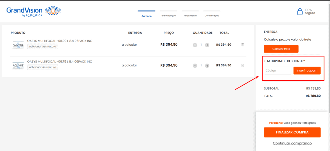The width and height of the screenshot is (330, 151).
Task: Decrease quantity of -06,75 Oasys Multifocal
Action: [195, 66]
